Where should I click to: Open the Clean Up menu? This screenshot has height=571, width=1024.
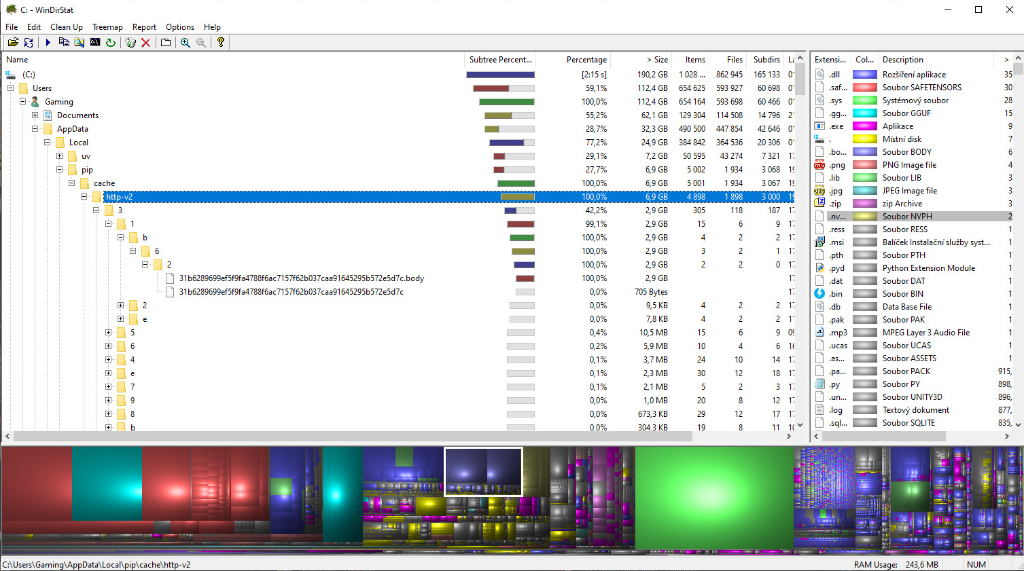[x=67, y=27]
